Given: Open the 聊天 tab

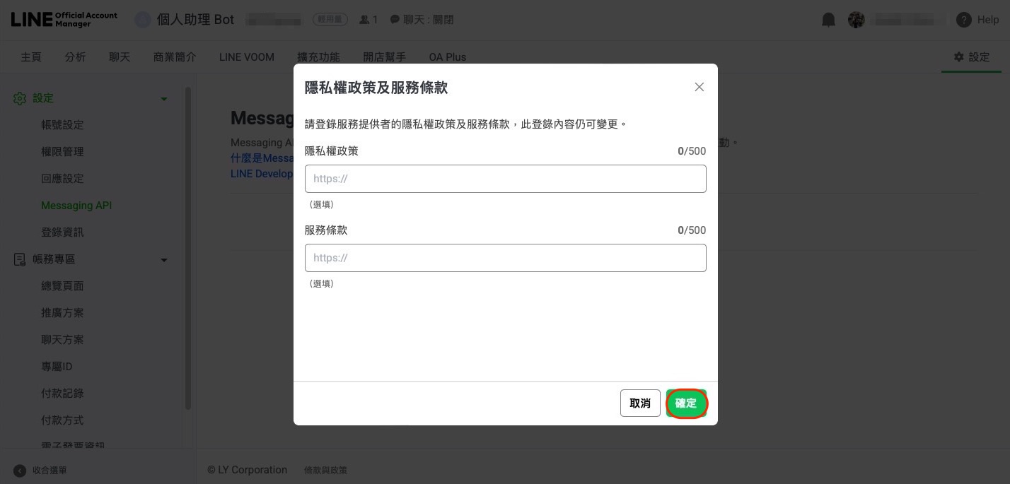Looking at the screenshot, I should click(x=120, y=57).
